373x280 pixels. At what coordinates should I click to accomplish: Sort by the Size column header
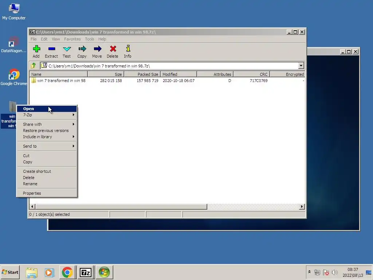(106, 74)
